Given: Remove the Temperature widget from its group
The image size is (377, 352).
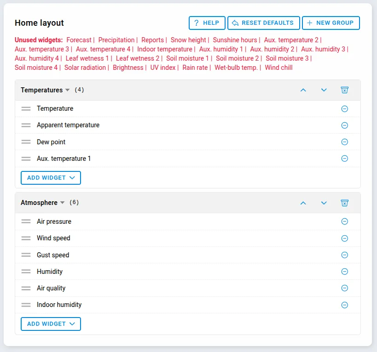Looking at the screenshot, I should click(344, 109).
